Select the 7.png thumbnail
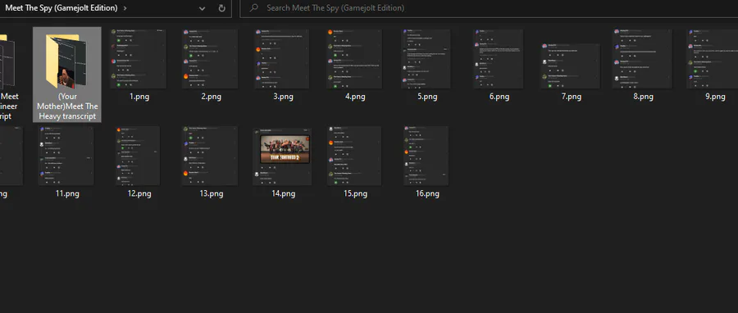The image size is (738, 313). coord(572,66)
